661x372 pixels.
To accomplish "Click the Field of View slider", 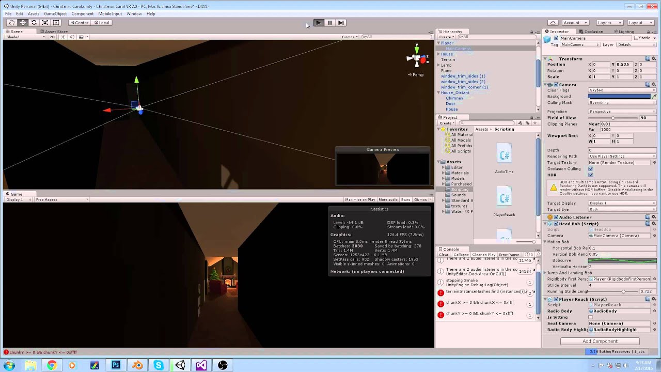I will (613, 118).
